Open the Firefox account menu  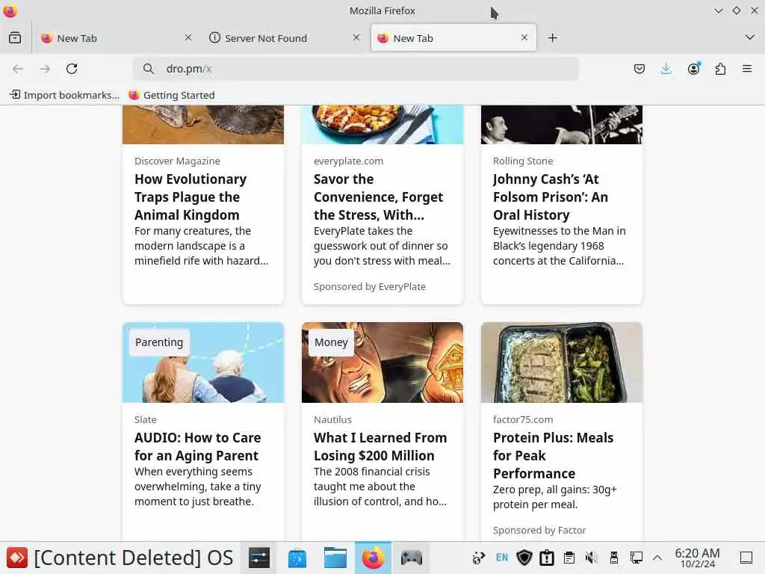pos(693,69)
